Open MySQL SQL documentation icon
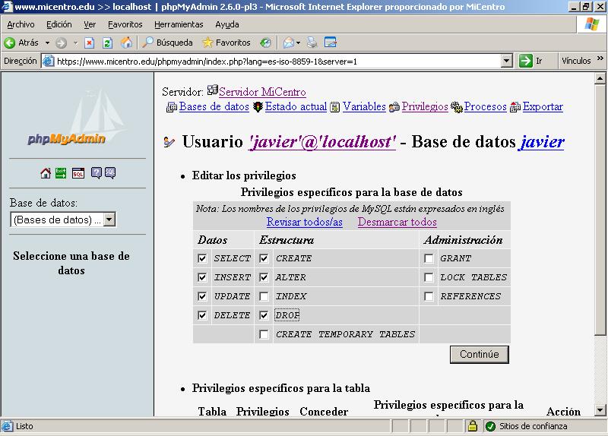608x436 pixels. (110, 173)
